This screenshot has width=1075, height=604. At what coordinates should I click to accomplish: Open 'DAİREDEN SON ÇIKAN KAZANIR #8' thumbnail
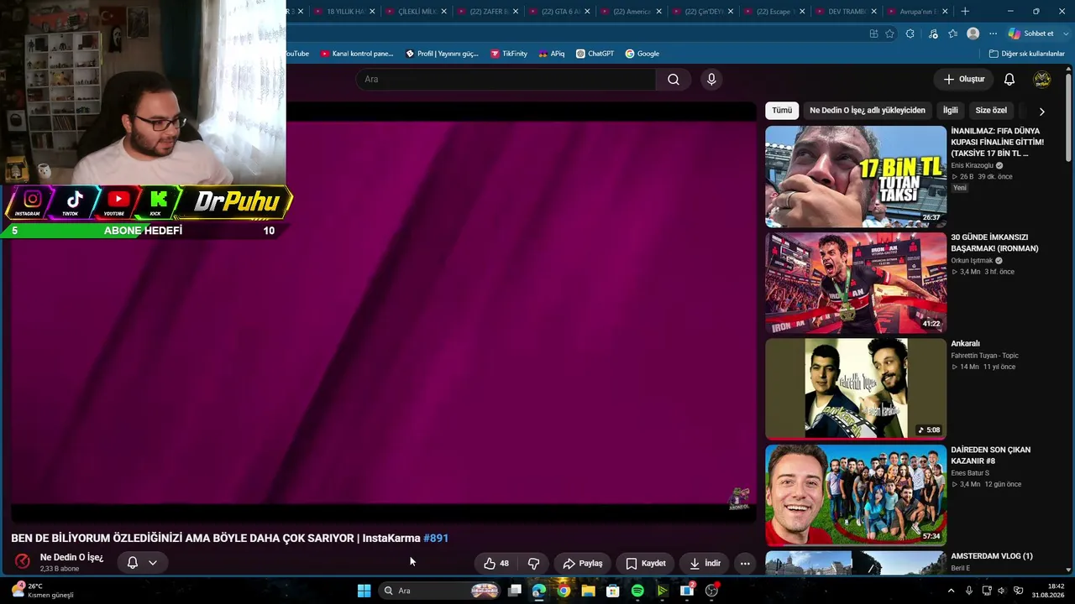(x=856, y=495)
